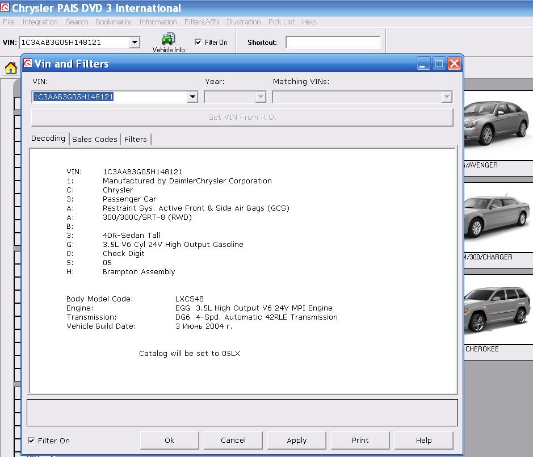
Task: Click the 'Catalog will be set to 05LX' text
Action: pyautogui.click(x=190, y=354)
